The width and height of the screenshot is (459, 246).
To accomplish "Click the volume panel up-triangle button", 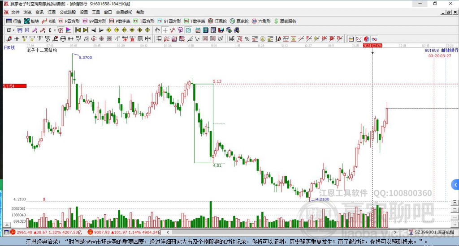I will [7, 225].
